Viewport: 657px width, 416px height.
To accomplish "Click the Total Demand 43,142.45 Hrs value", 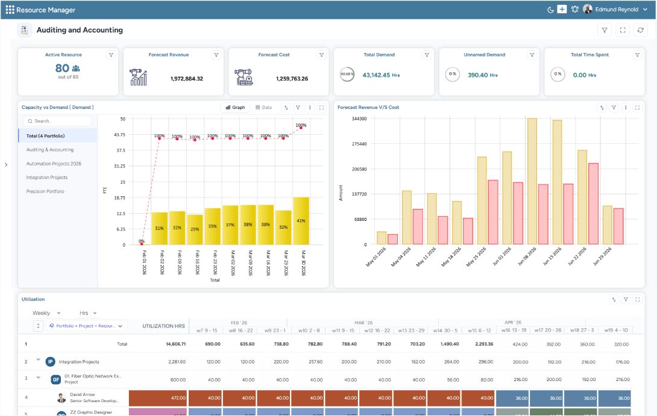I will click(382, 75).
